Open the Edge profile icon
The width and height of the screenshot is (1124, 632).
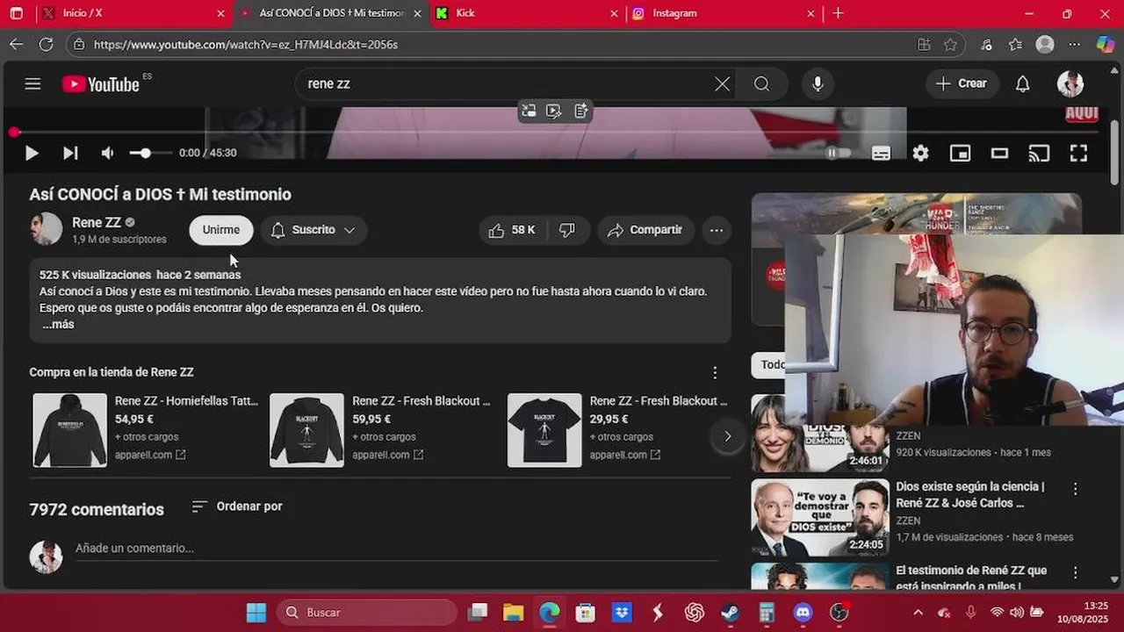pos(1045,44)
